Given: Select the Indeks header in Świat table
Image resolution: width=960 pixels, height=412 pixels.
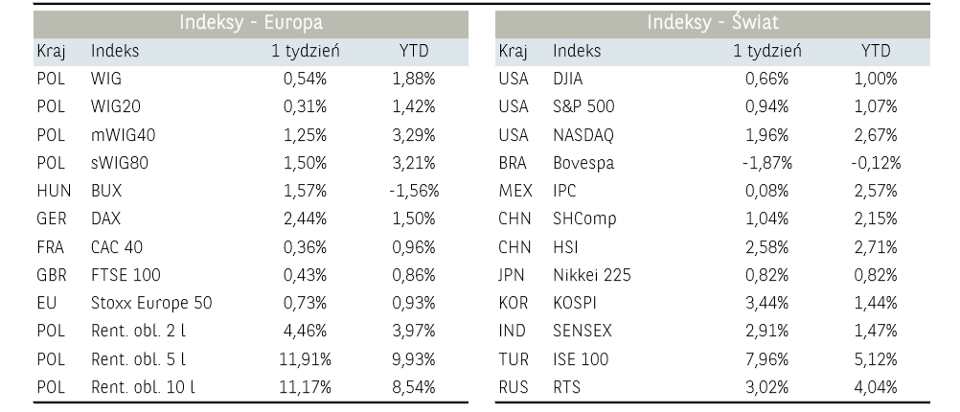Looking at the screenshot, I should (578, 51).
